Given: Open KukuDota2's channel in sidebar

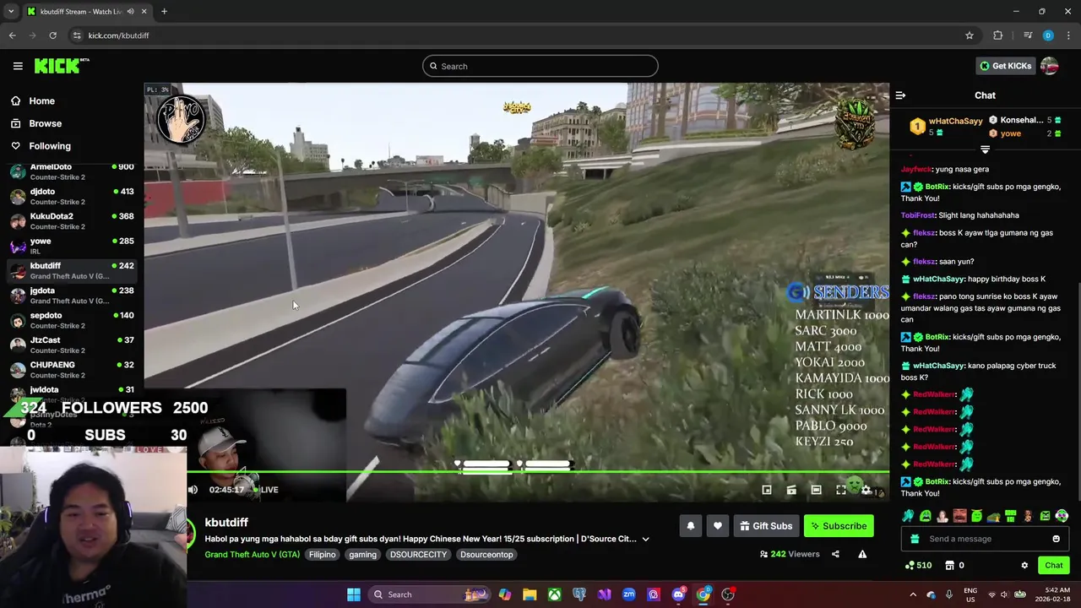Looking at the screenshot, I should (x=72, y=220).
